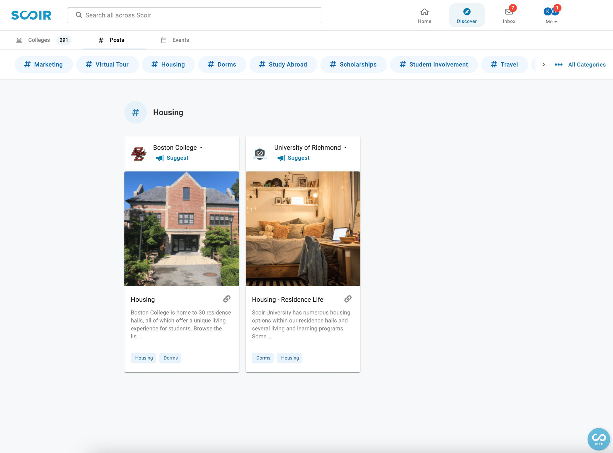Open the University of Richmond post link
Screen dimensions: 613x453
(x=348, y=299)
